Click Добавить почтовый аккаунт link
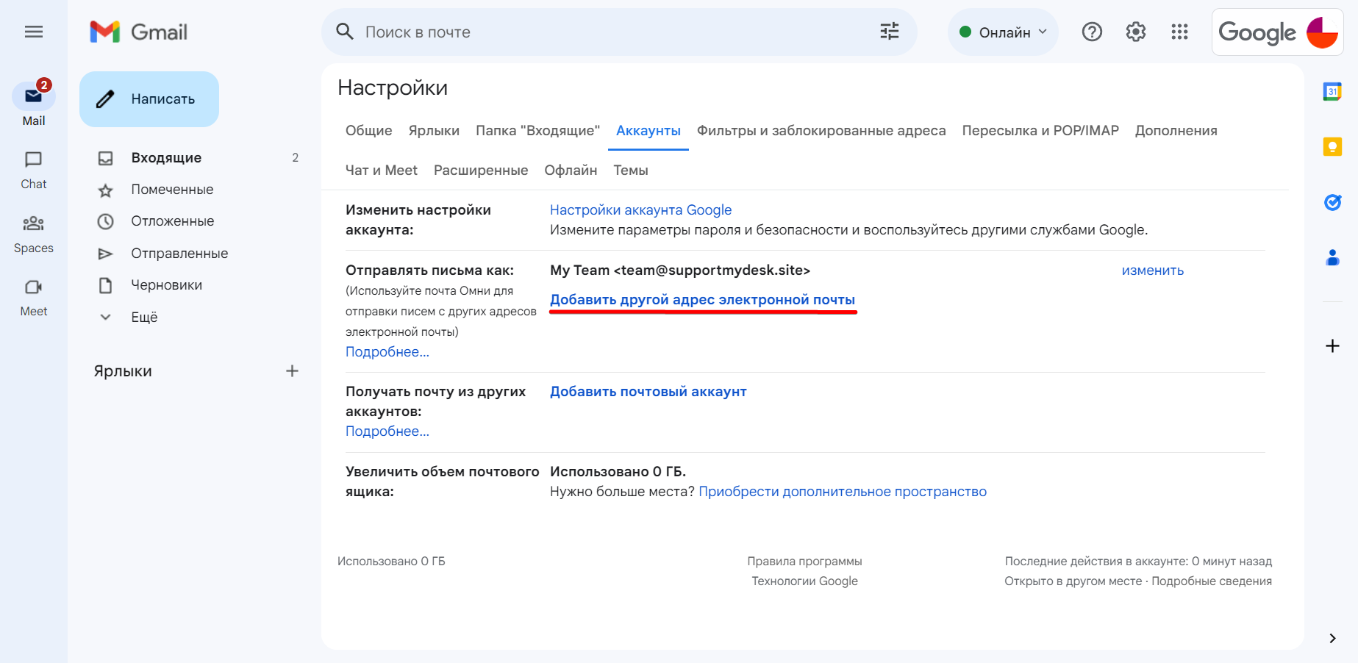Image resolution: width=1358 pixels, height=663 pixels. coord(648,392)
